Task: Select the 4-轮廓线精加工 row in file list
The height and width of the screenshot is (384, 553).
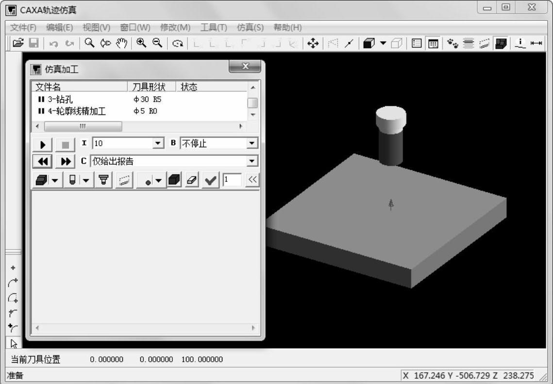Action: (139, 112)
